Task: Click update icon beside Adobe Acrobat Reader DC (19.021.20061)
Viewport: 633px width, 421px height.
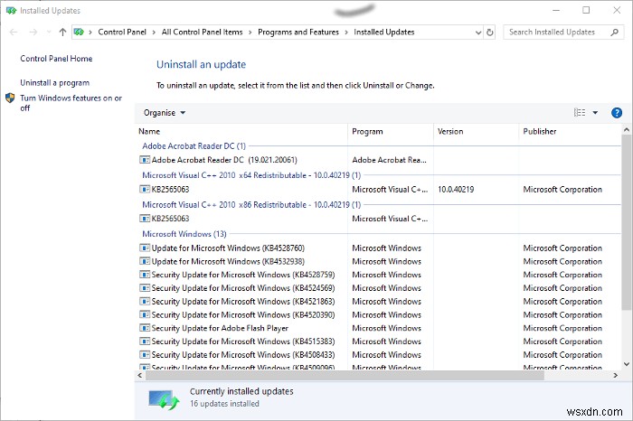Action: pos(145,160)
